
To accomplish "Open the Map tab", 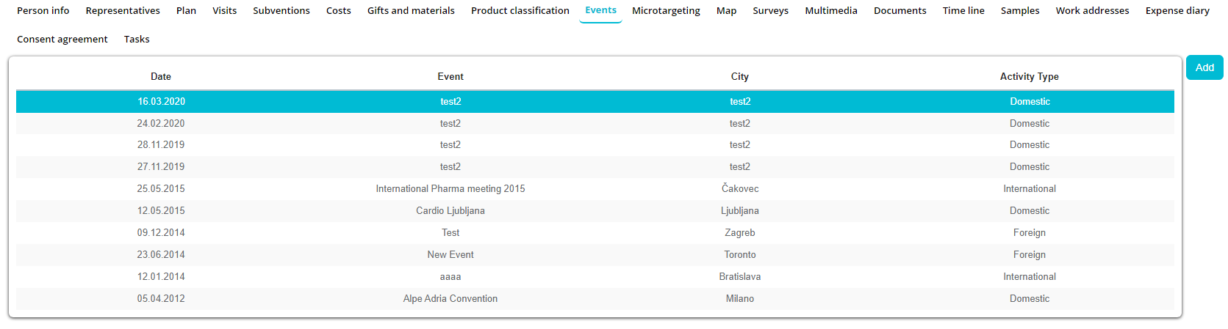I will (x=726, y=11).
